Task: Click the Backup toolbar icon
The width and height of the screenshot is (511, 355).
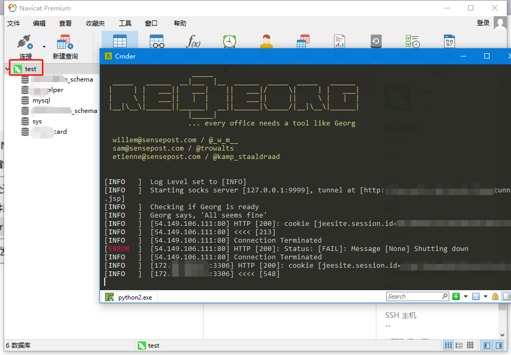Action: [376, 42]
